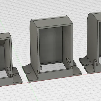
Task: Click the angled clip tab inside middle model
Action: coord(69,62)
